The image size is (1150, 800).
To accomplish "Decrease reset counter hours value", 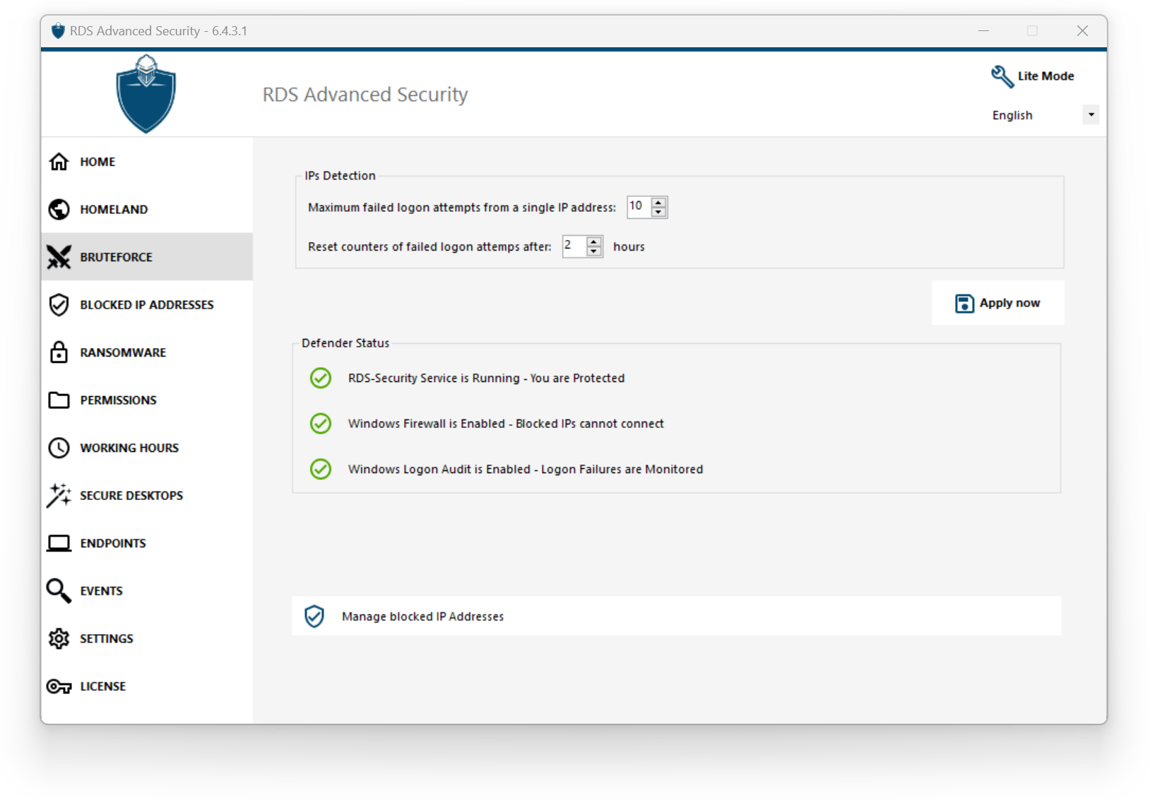I will (594, 251).
